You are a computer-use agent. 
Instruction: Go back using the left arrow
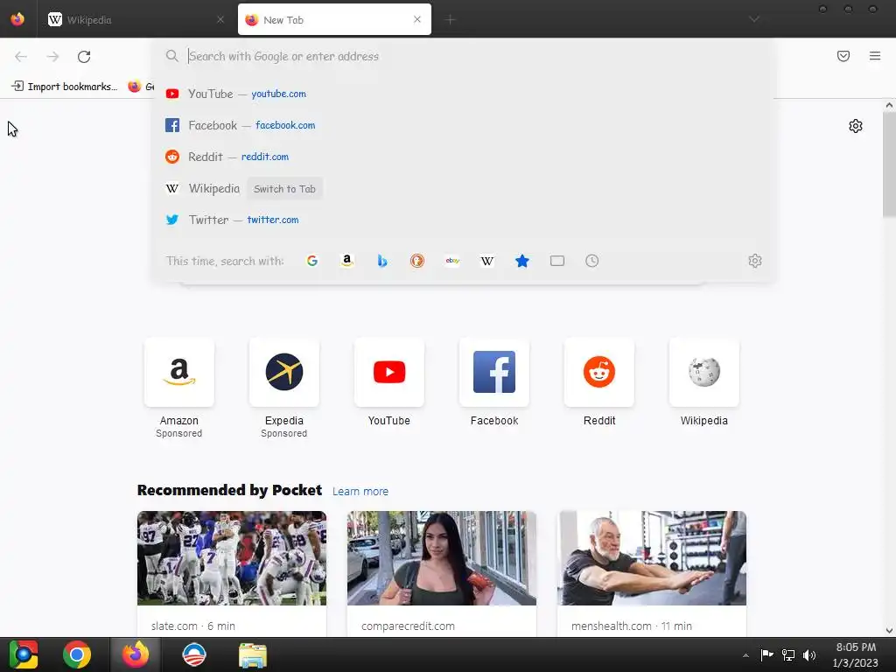click(21, 57)
